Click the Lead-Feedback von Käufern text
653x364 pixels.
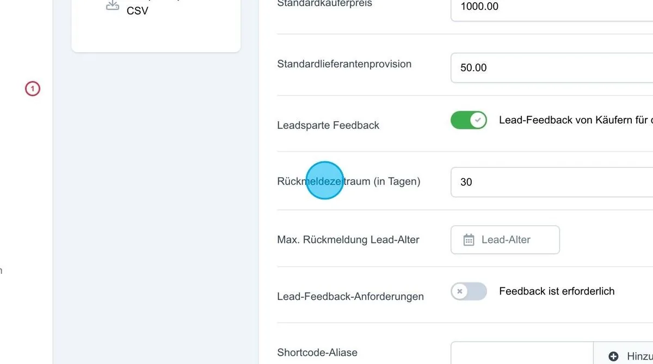(x=576, y=120)
